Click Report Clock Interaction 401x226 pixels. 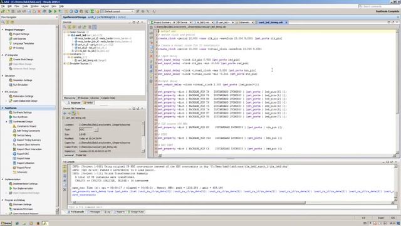coord(29,149)
